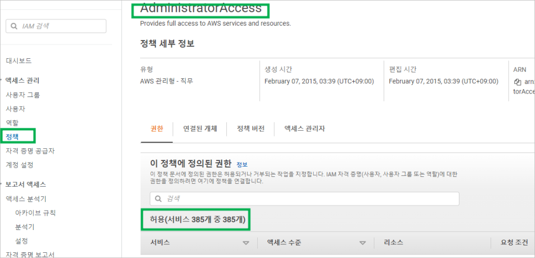
Task: Open the 사용자 sidebar link
Action: [15, 109]
